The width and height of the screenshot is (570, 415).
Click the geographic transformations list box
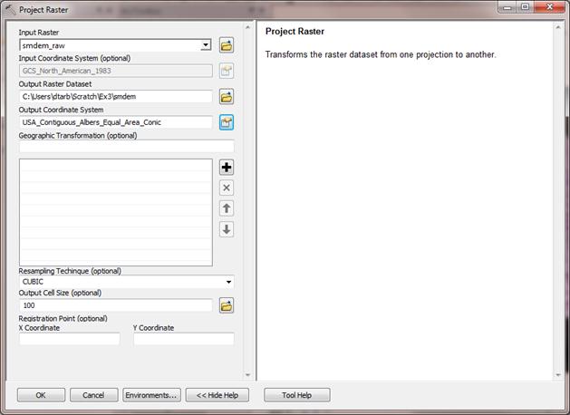coord(116,212)
